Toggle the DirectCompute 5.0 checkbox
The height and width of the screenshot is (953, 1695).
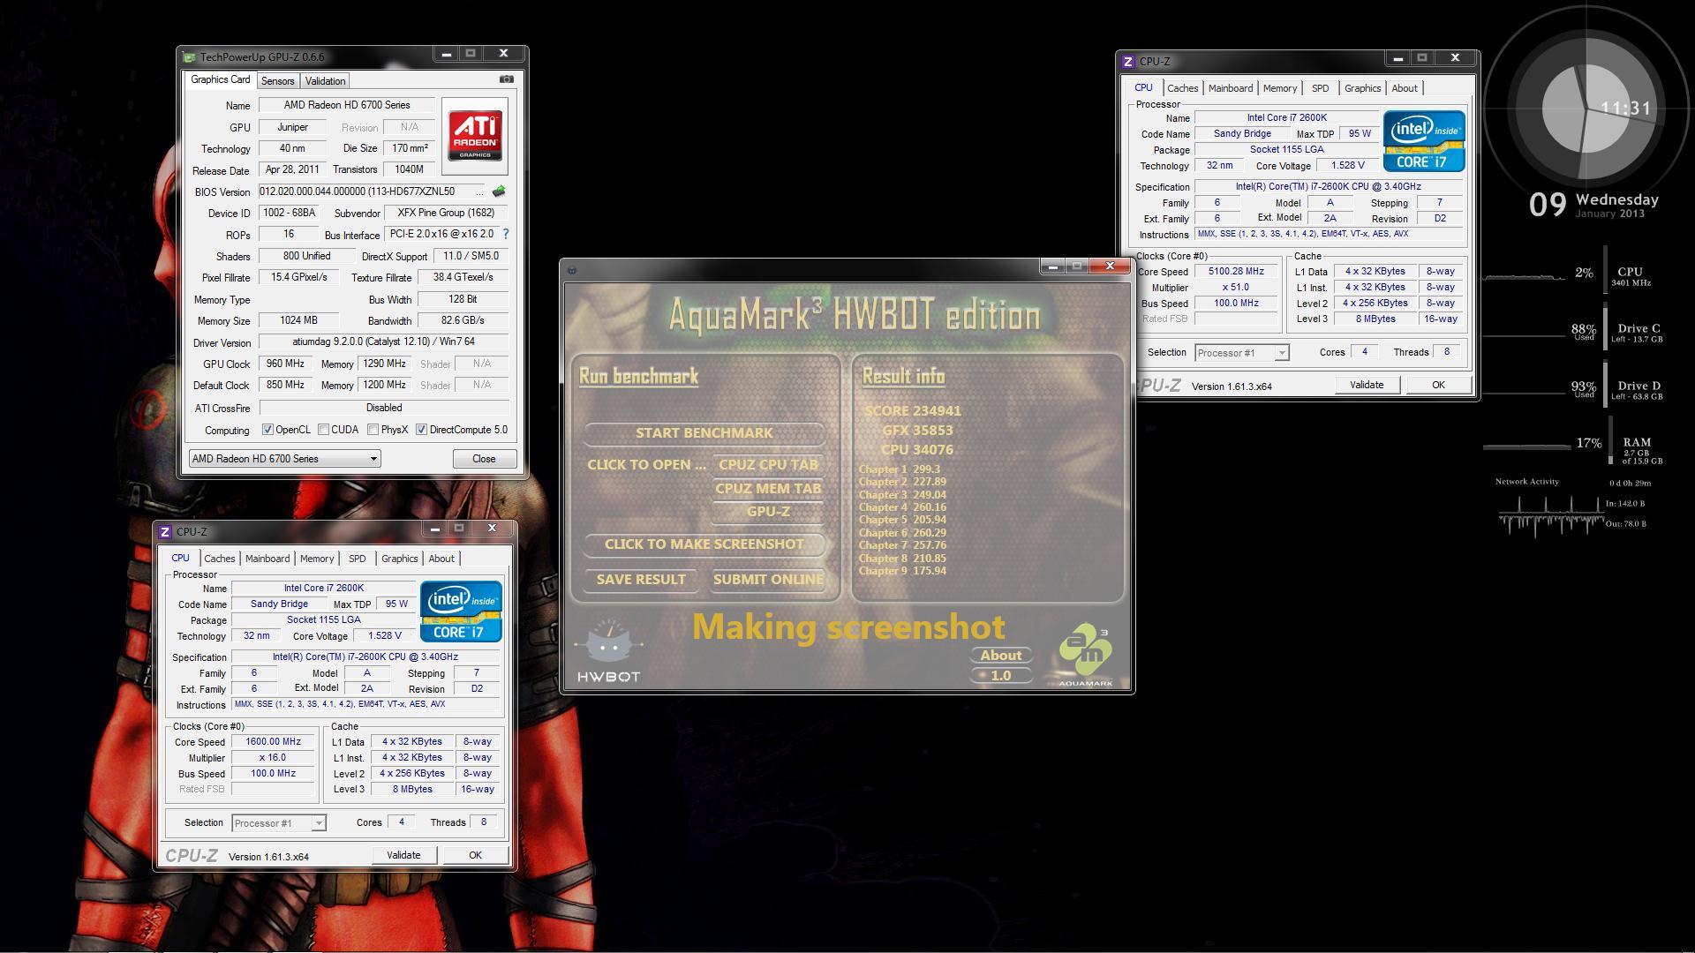coord(421,430)
